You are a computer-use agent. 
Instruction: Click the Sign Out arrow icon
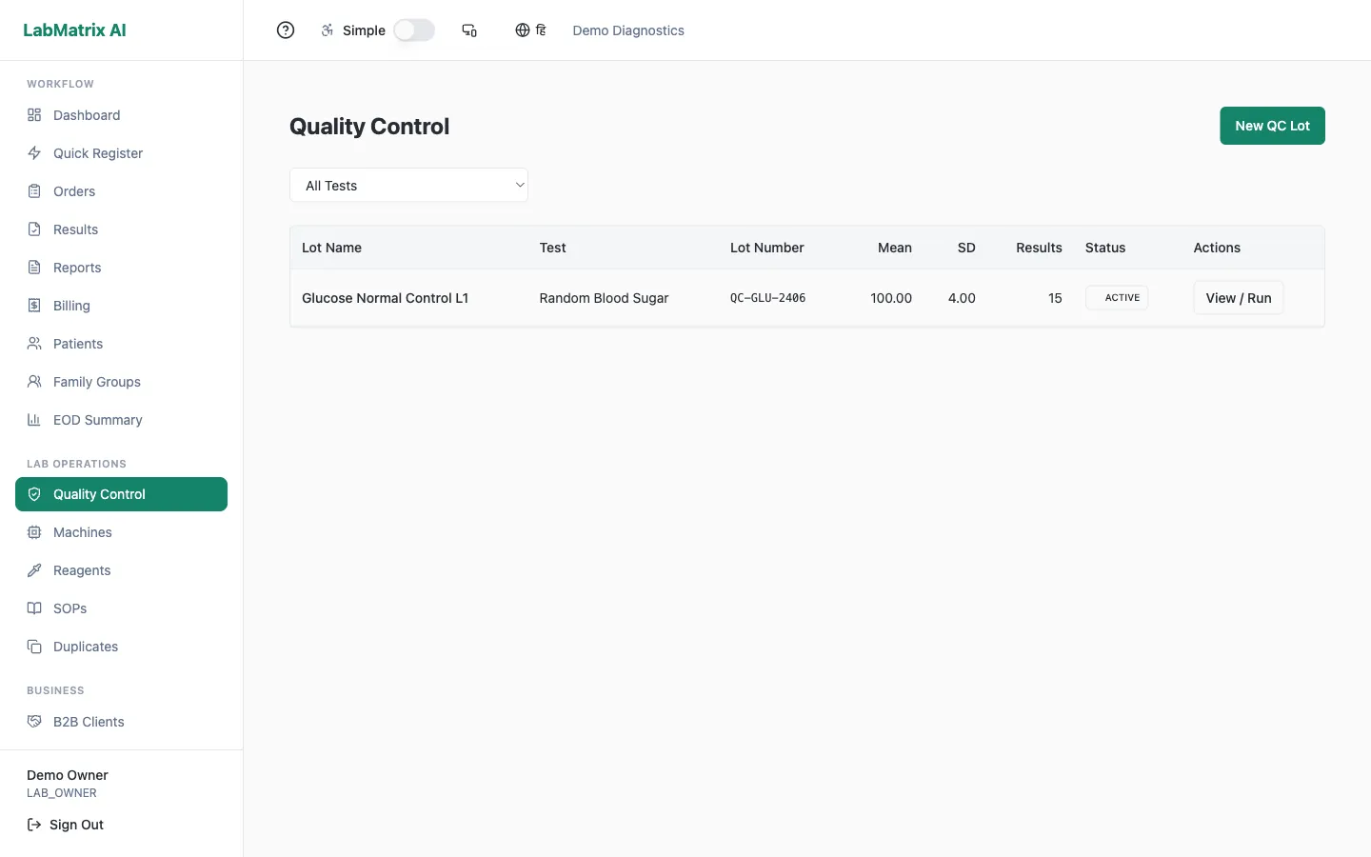pos(34,825)
